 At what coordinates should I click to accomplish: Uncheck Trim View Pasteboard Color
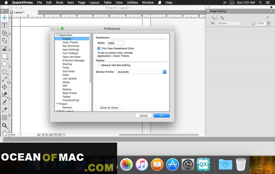pos(99,48)
